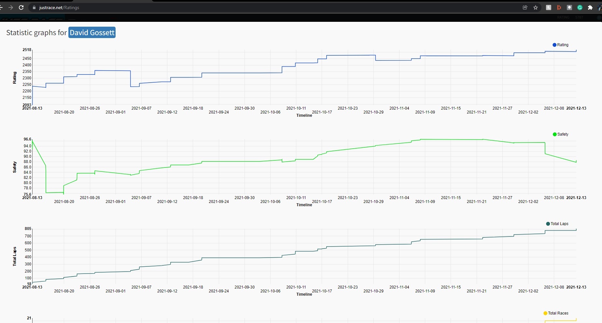Image resolution: width=602 pixels, height=323 pixels.
Task: Click the Rating y-axis title
Action: (15, 78)
